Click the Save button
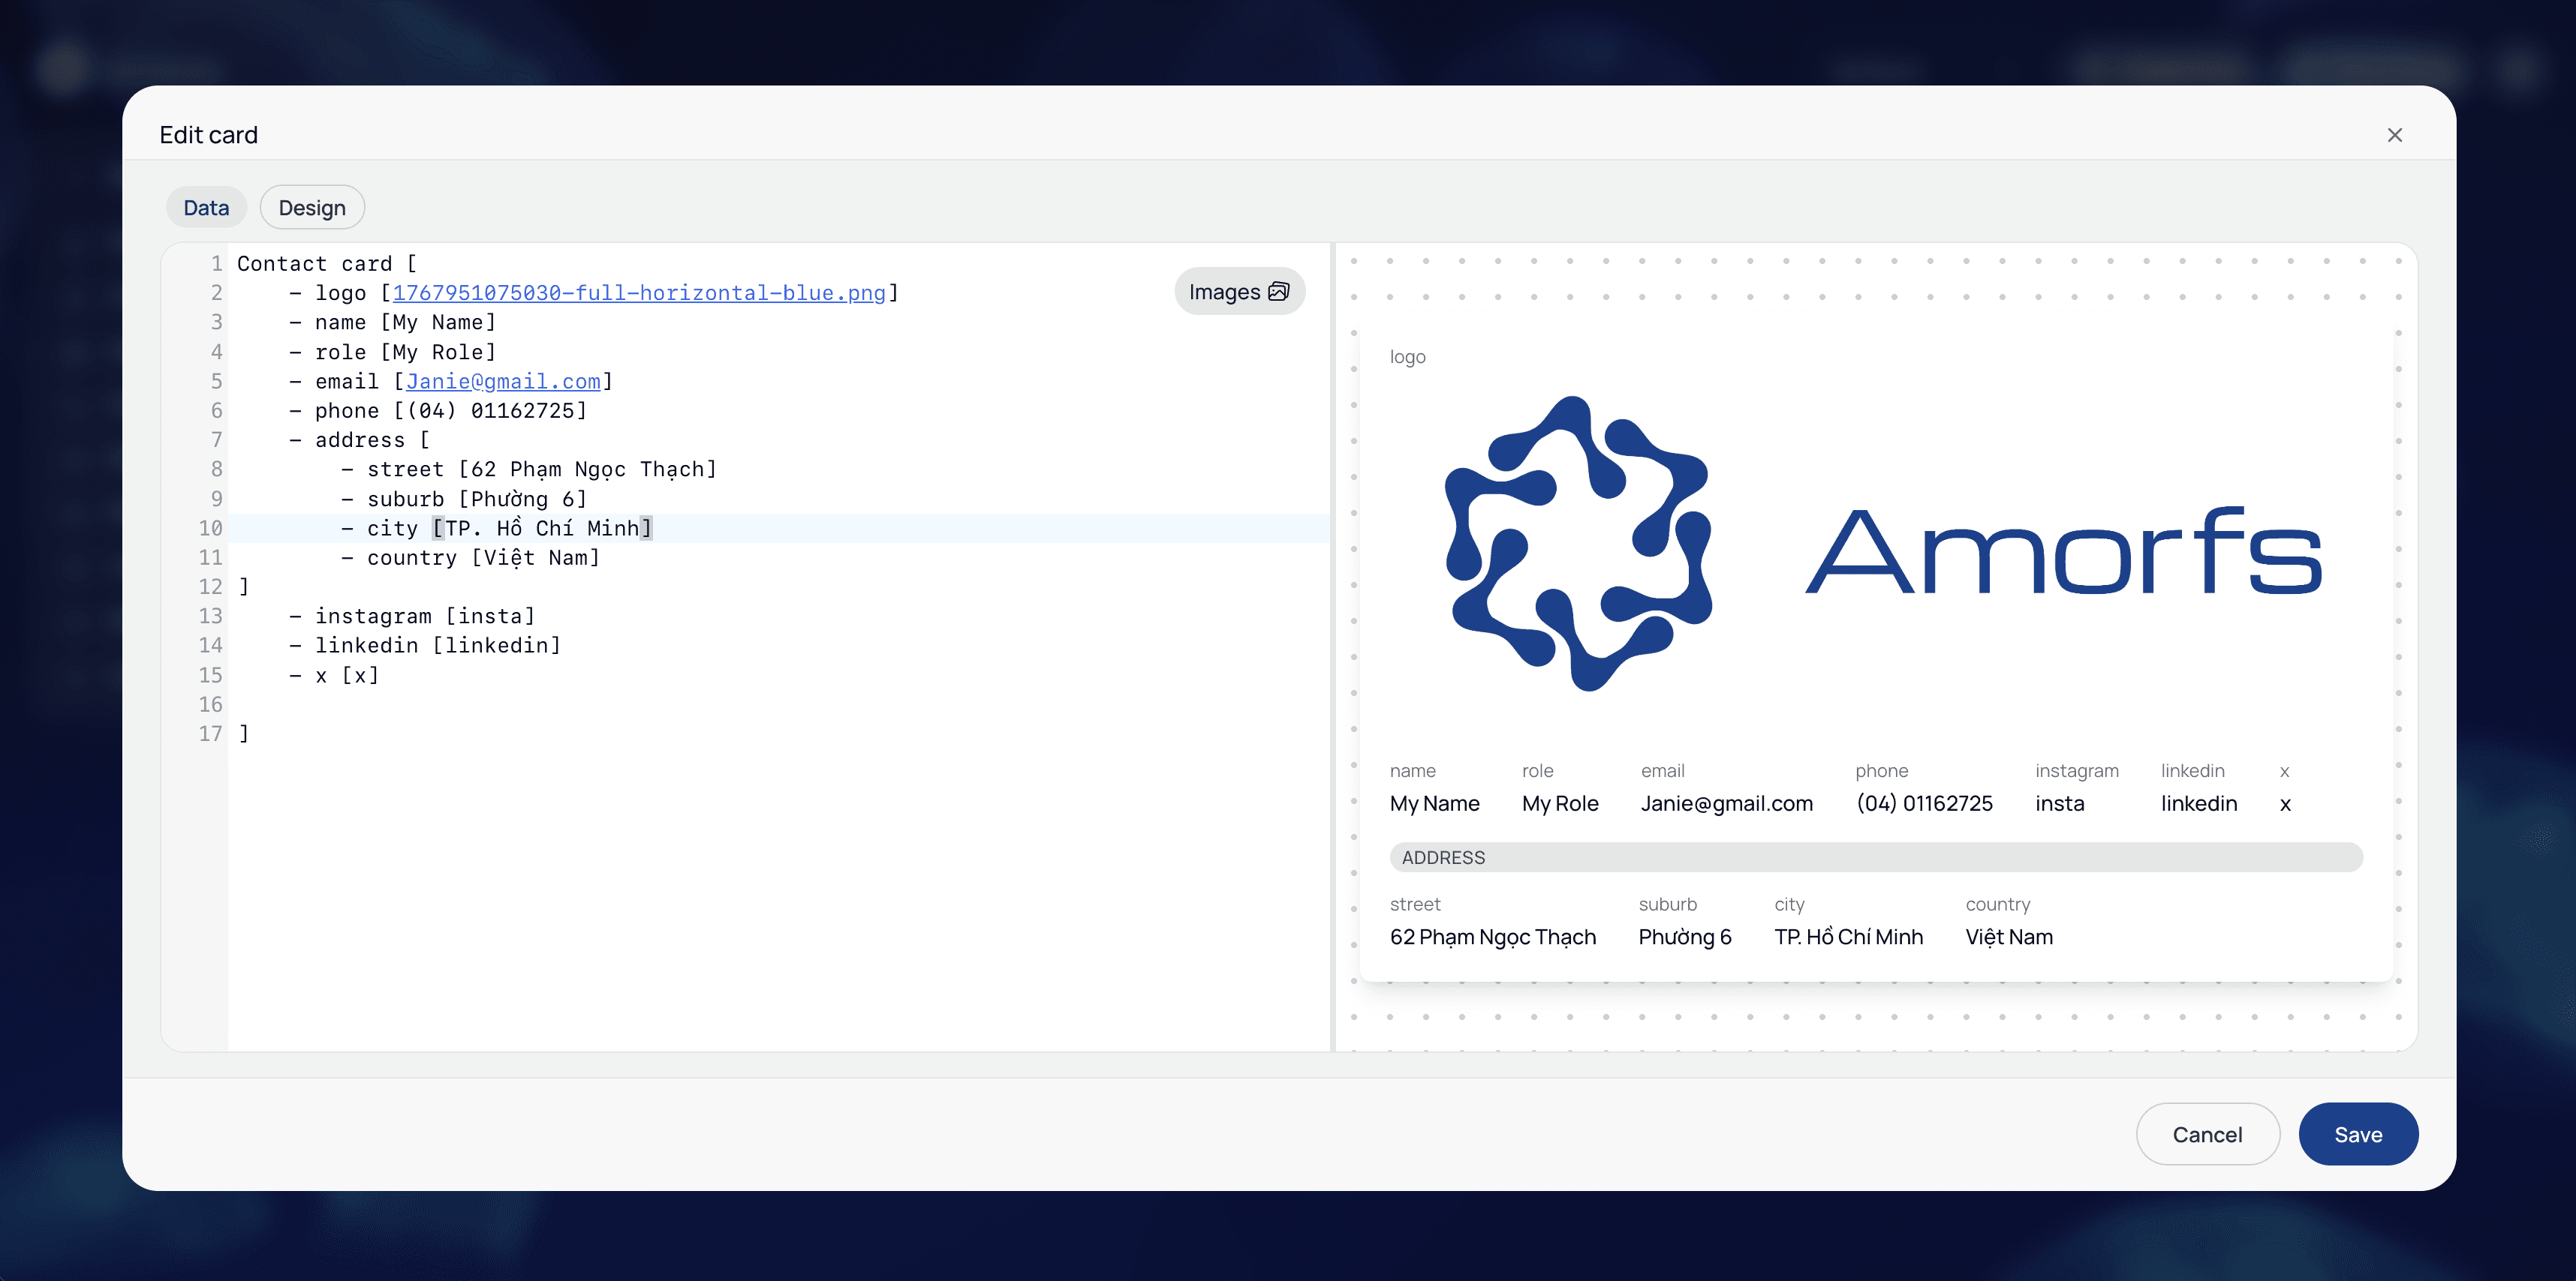Image resolution: width=2576 pixels, height=1281 pixels. click(x=2357, y=1134)
